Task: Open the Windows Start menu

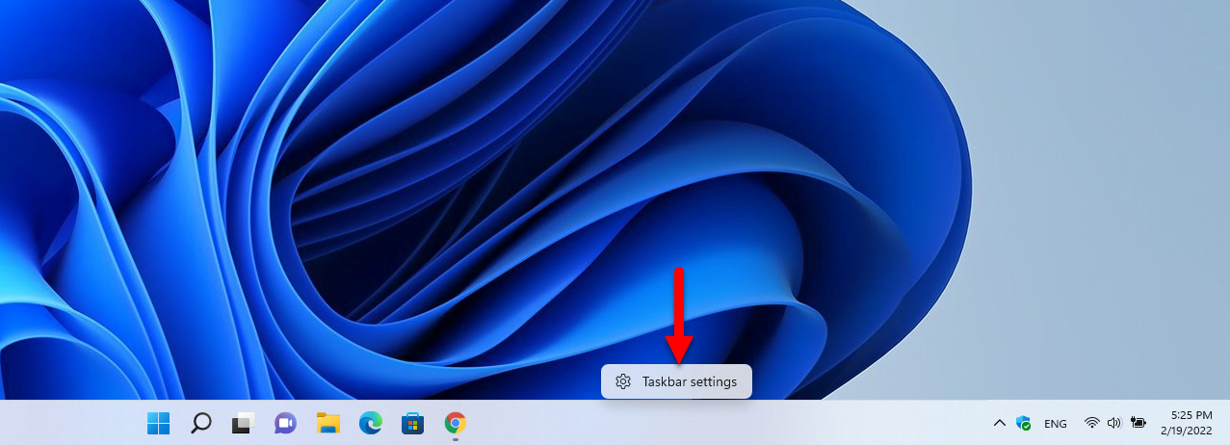Action: click(x=158, y=423)
